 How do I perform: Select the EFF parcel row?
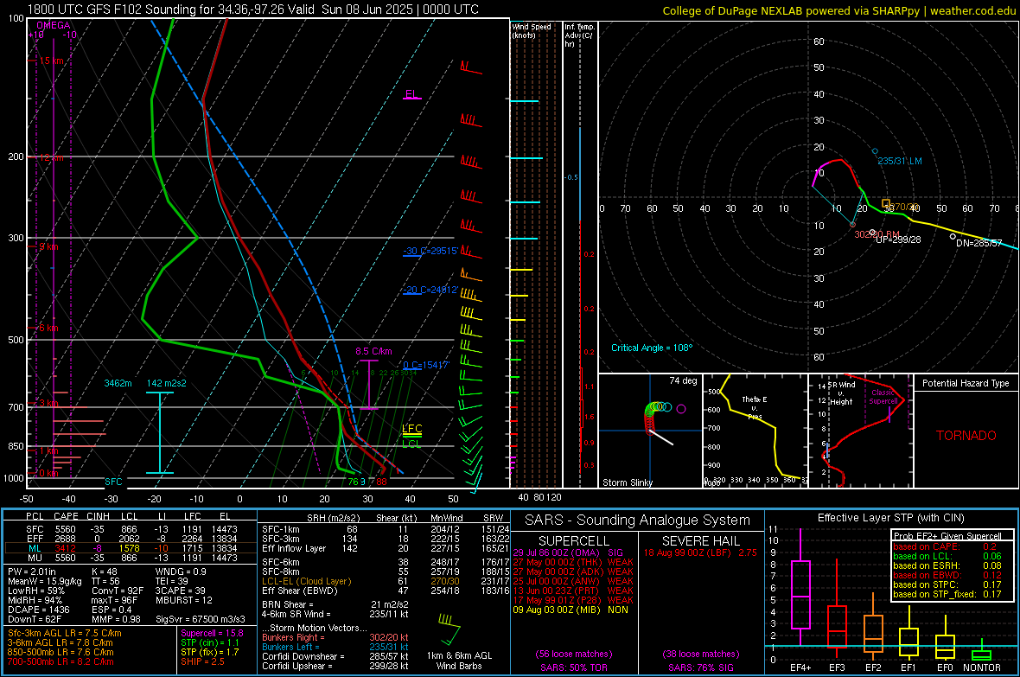pyautogui.click(x=131, y=539)
